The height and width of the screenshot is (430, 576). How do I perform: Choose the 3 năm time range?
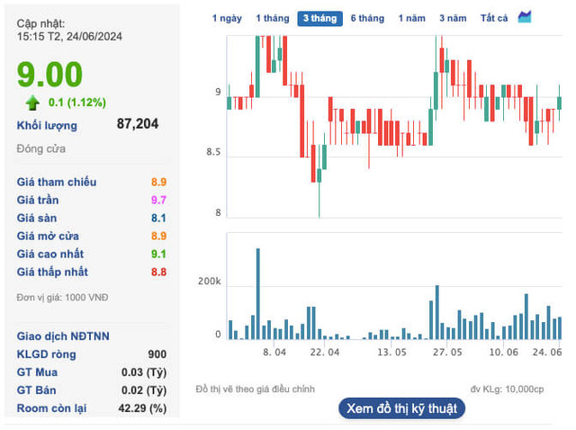tap(453, 18)
